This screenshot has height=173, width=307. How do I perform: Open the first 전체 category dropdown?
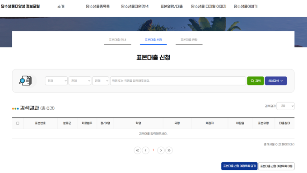coord(56,81)
